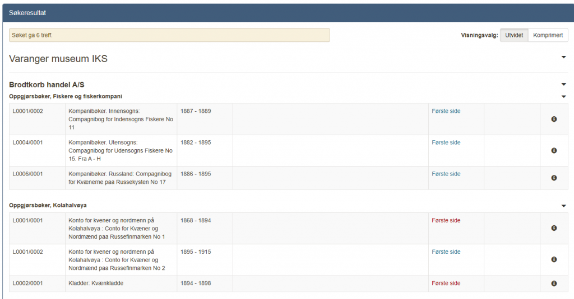Open info icon for Indensogns Fiskere No 11
Screen dimensions: 574x299
[x=554, y=119]
